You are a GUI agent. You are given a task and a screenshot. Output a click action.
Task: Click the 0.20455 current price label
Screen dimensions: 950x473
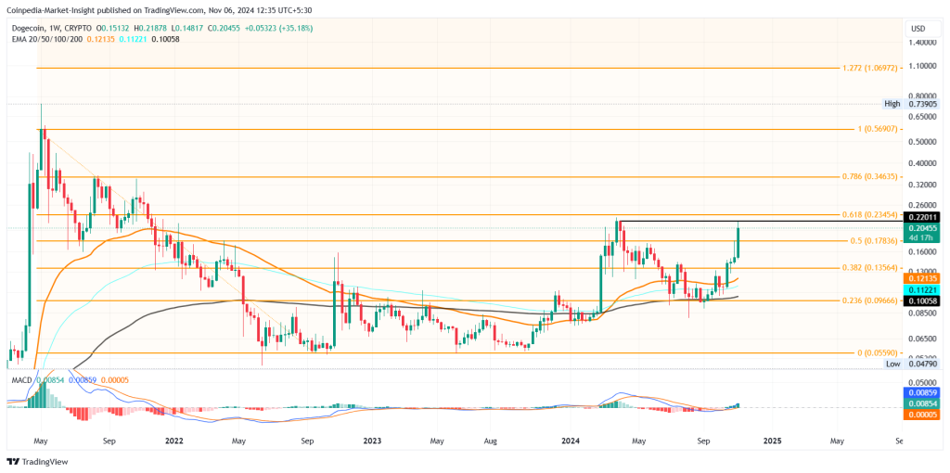tap(923, 228)
